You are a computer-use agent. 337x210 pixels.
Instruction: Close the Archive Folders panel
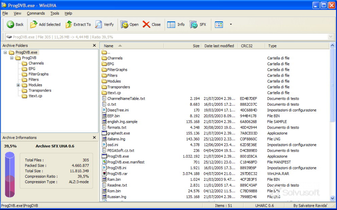(x=94, y=45)
